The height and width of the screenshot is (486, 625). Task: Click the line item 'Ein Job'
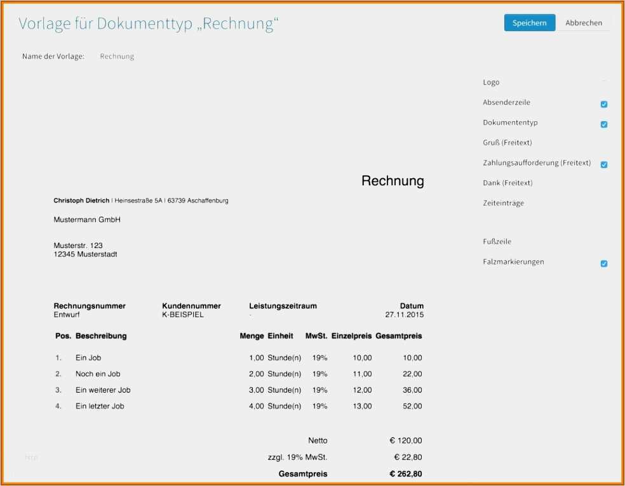point(88,358)
